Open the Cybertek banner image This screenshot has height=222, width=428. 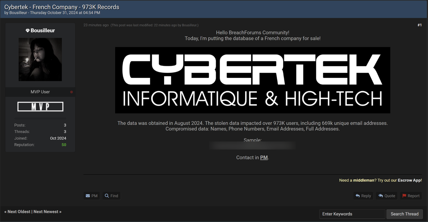pos(253,80)
